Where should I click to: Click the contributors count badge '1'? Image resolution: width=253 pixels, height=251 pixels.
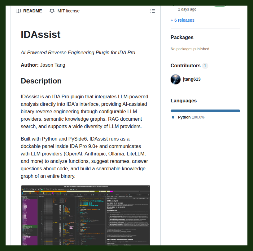[205, 66]
